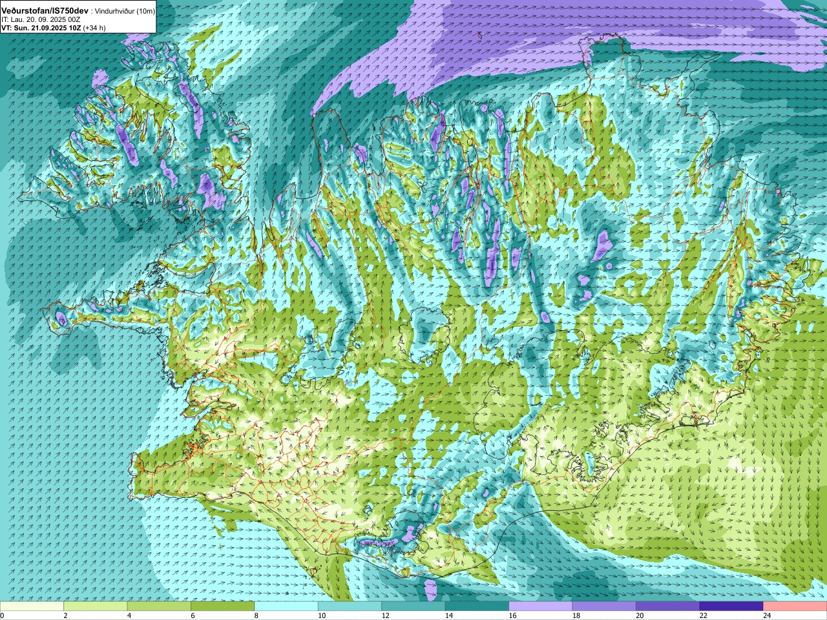Click the light green 2–4 legend swatch
Viewport: 827px width, 620px height.
pyautogui.click(x=96, y=606)
